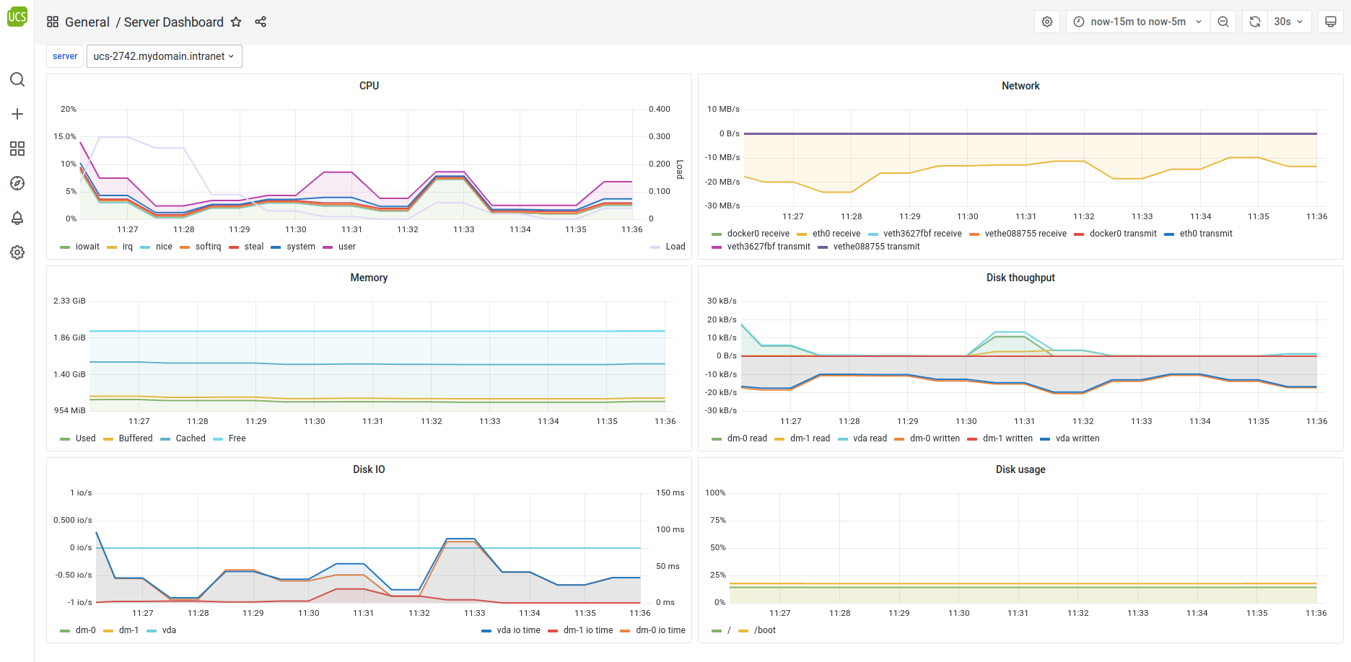Toggle dm-0 written in Disk thoughput legend

[935, 438]
